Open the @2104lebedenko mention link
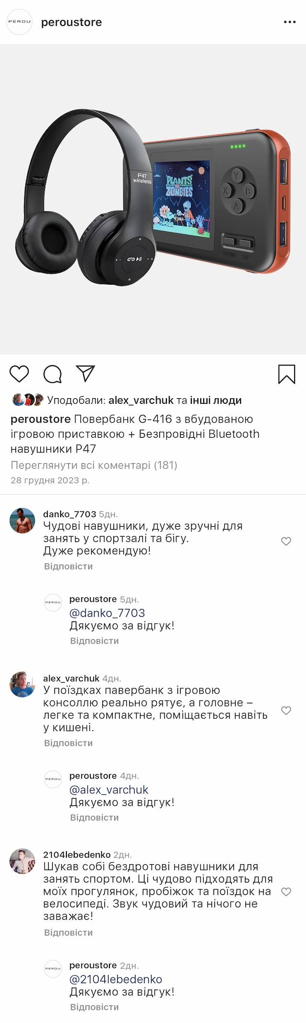The width and height of the screenshot is (306, 1023). pyautogui.click(x=116, y=979)
